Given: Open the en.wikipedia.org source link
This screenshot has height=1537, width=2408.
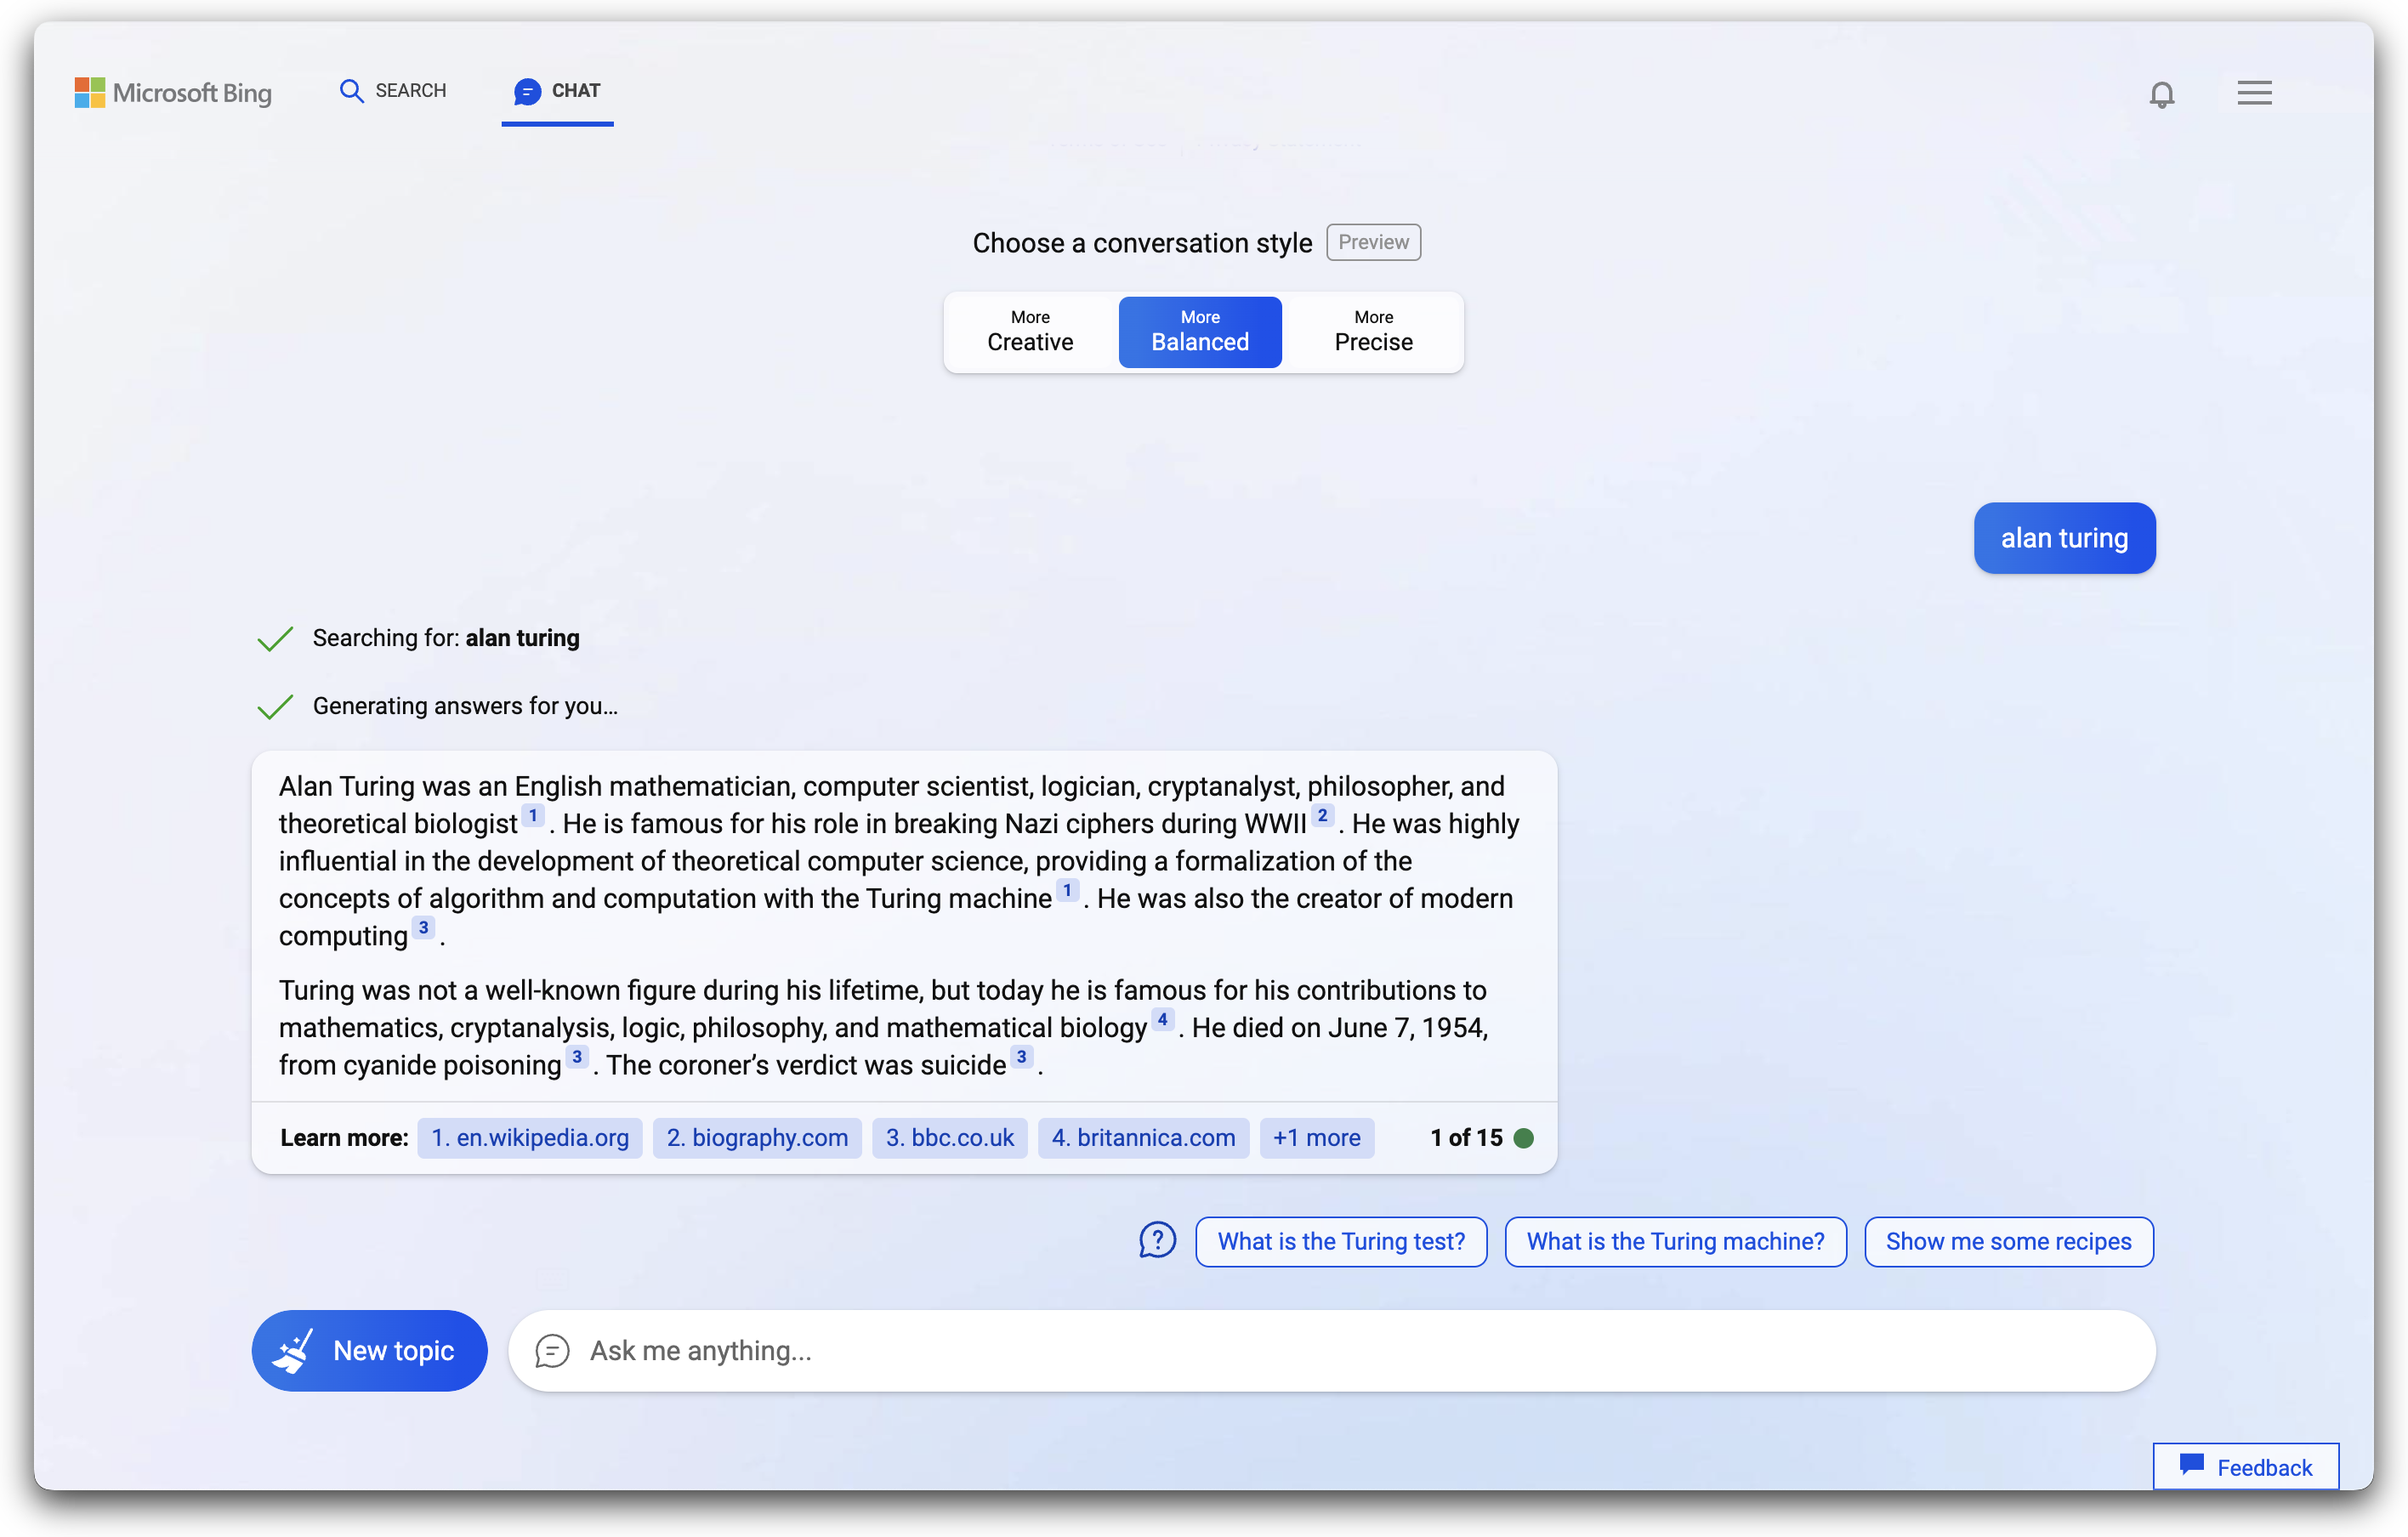Looking at the screenshot, I should tap(529, 1138).
